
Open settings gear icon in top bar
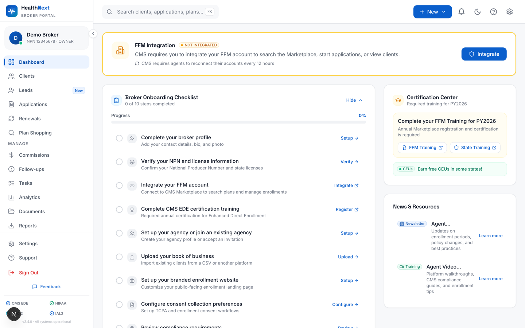click(x=509, y=12)
